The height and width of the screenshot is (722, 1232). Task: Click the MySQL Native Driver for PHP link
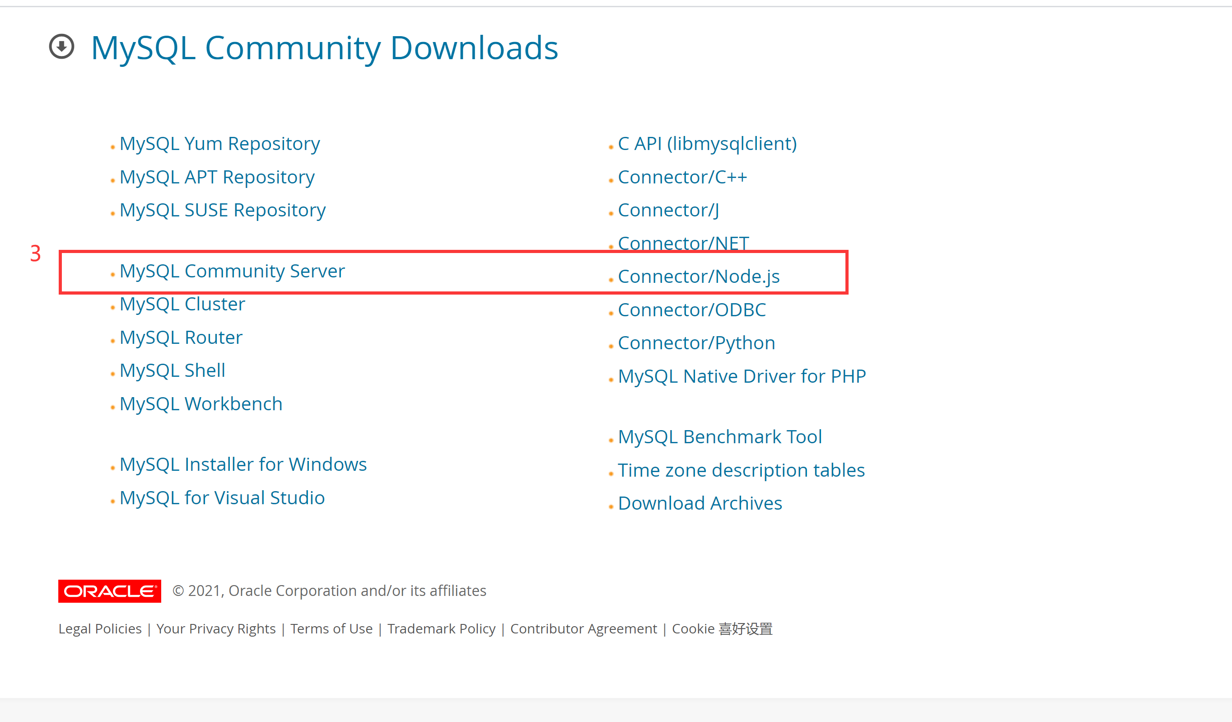click(x=742, y=377)
